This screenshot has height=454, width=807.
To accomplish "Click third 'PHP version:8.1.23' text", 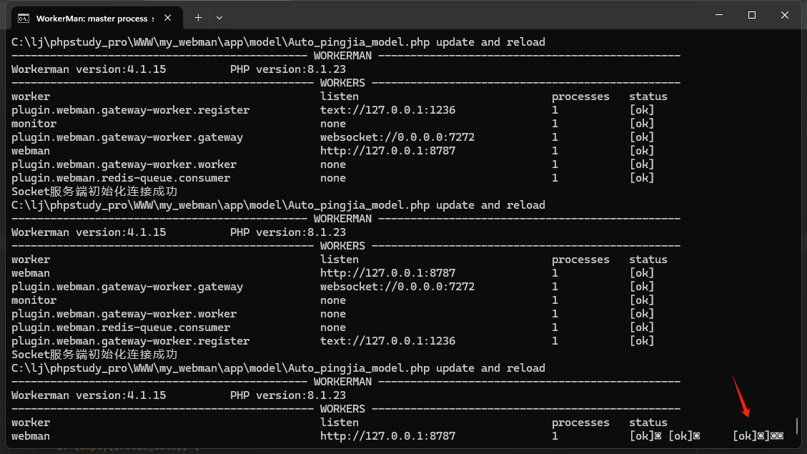I will click(287, 395).
